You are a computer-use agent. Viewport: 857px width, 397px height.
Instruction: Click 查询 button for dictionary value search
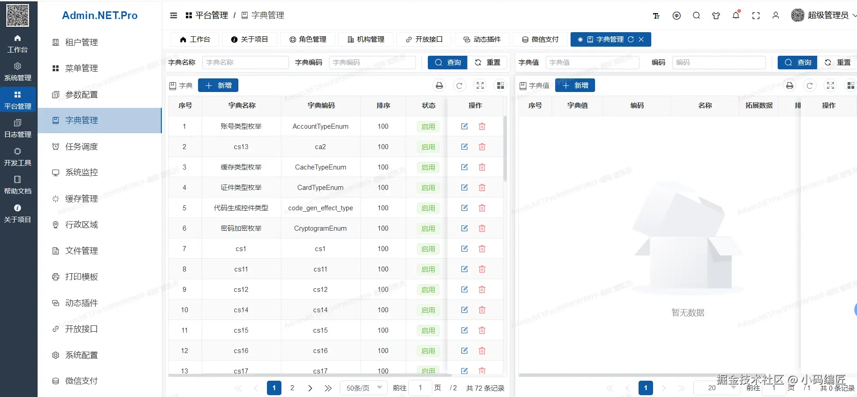[798, 63]
